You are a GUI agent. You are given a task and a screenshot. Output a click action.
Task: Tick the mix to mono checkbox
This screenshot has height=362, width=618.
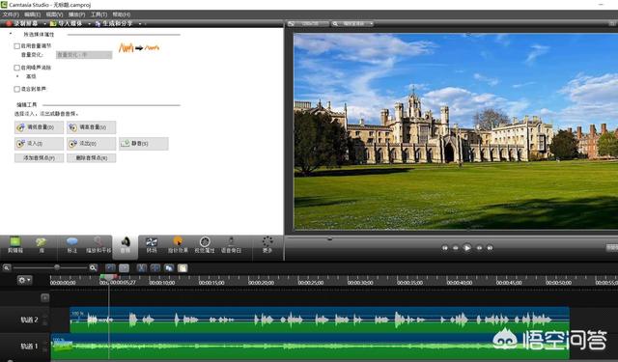17,90
